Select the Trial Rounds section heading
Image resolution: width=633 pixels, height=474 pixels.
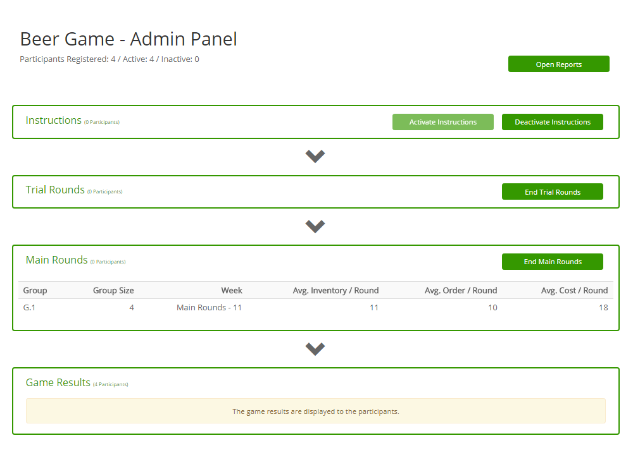pyautogui.click(x=55, y=190)
